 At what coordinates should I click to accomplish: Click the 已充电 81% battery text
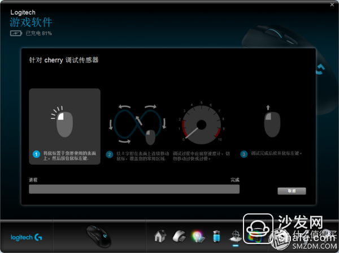(38, 33)
